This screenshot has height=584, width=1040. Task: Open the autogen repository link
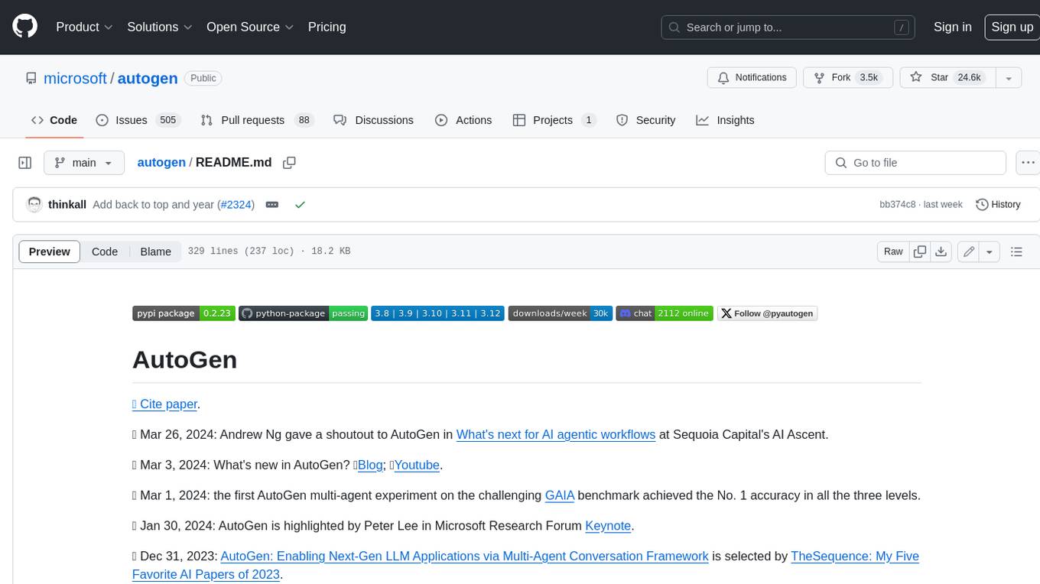point(148,78)
